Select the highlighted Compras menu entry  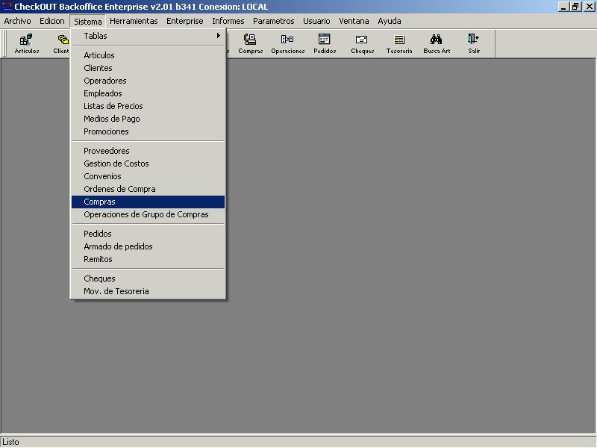pyautogui.click(x=148, y=202)
